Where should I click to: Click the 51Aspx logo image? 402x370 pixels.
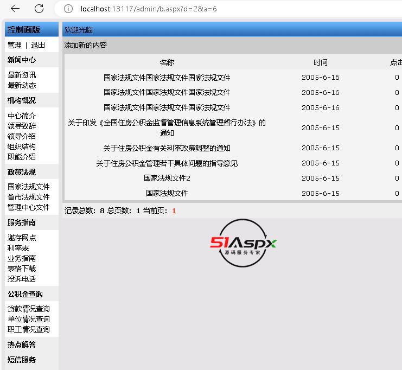click(x=243, y=244)
